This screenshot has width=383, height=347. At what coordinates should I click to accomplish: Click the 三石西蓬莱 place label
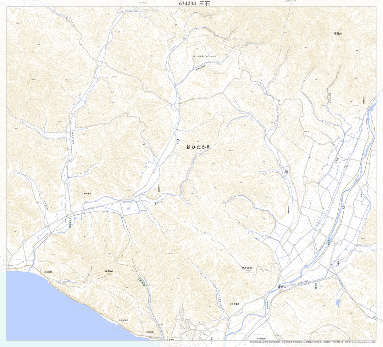pos(235,304)
